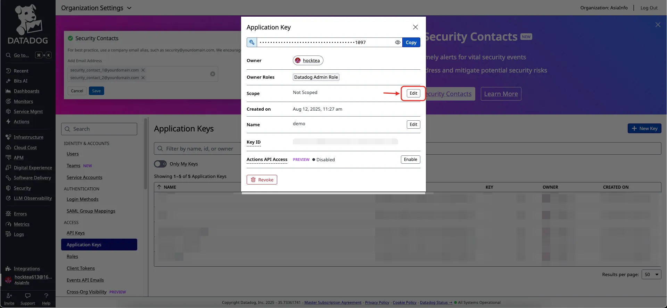Click the Help question mark icon
Screen dimensions: 667x308
coord(46,296)
